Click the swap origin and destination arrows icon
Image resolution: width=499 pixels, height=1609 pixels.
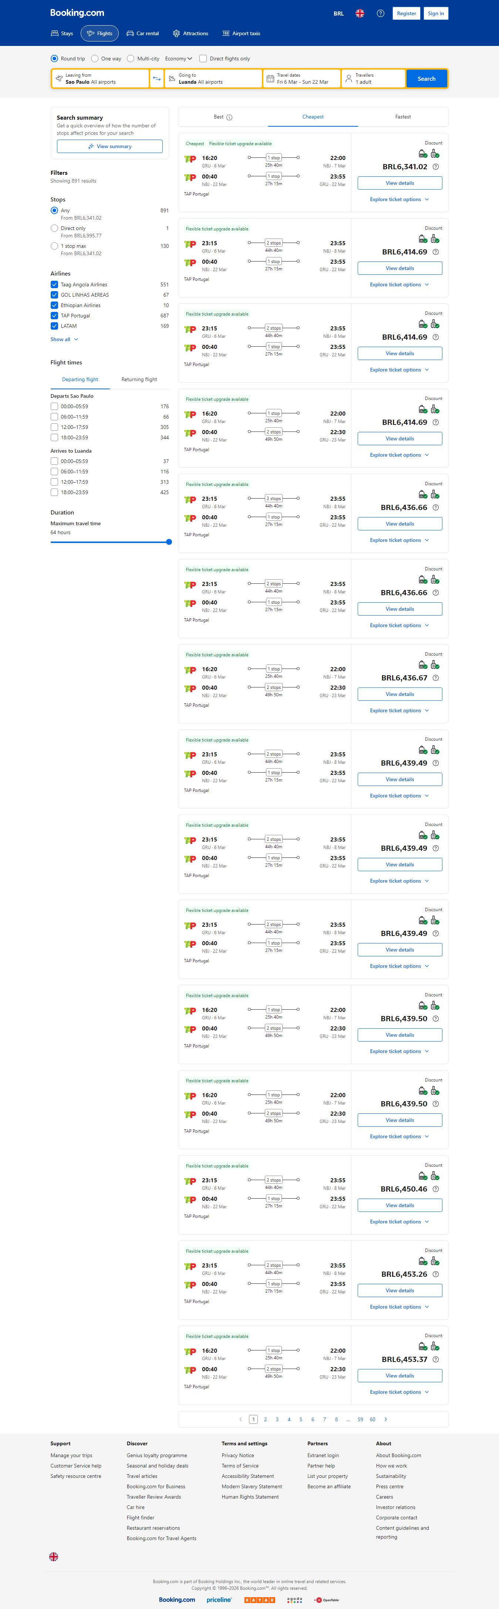pyautogui.click(x=156, y=79)
